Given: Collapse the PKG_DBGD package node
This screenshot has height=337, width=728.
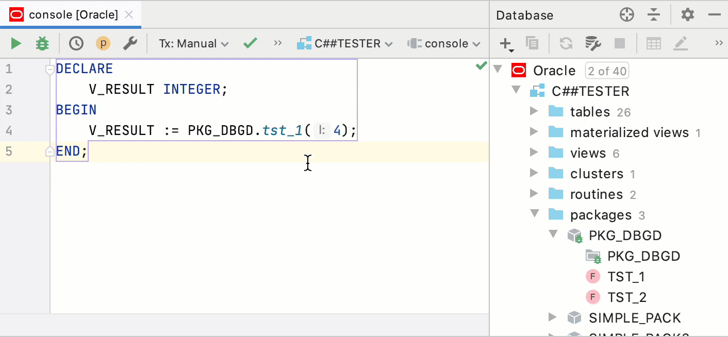Looking at the screenshot, I should click(x=553, y=235).
